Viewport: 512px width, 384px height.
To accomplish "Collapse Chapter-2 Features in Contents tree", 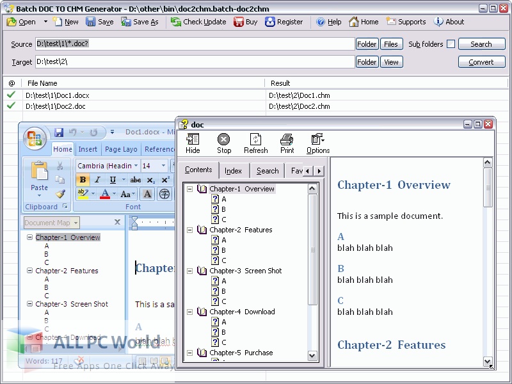I will [x=190, y=230].
